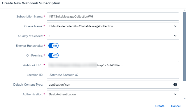186x110 pixels.
Task: Focus the Subscription Name input field
Action: [113, 16]
